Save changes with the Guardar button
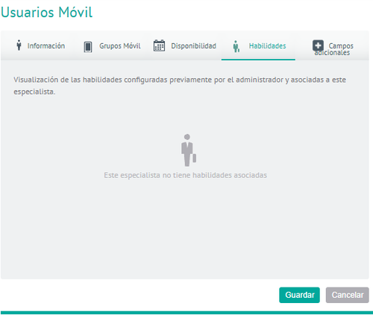The image size is (373, 315). click(299, 295)
